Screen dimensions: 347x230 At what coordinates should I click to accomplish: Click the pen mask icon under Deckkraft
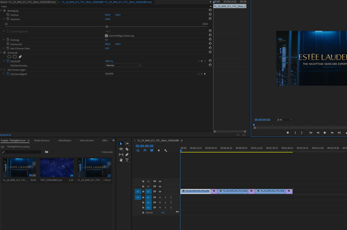[x=20, y=57]
